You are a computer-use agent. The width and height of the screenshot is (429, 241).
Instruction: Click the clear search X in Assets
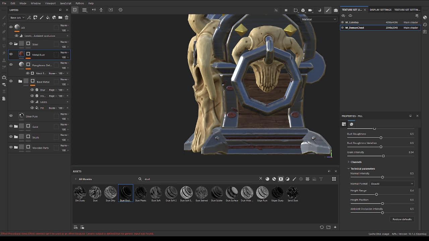tap(261, 179)
